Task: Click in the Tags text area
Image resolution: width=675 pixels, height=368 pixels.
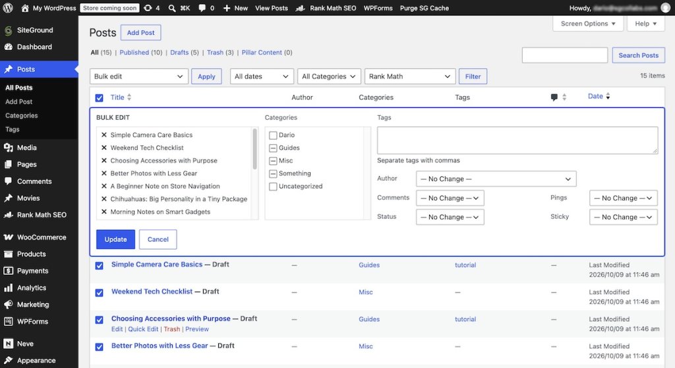Action: 517,140
